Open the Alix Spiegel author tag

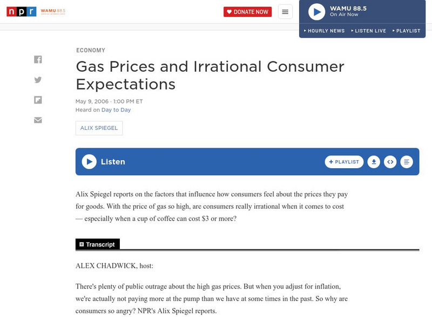click(x=99, y=128)
